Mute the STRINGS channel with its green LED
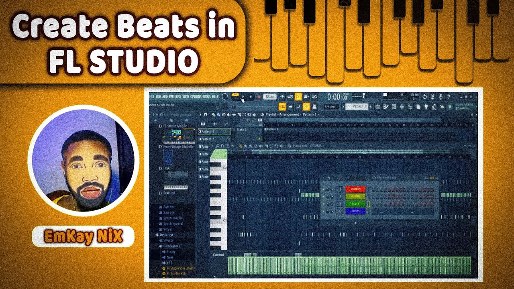 (324, 189)
